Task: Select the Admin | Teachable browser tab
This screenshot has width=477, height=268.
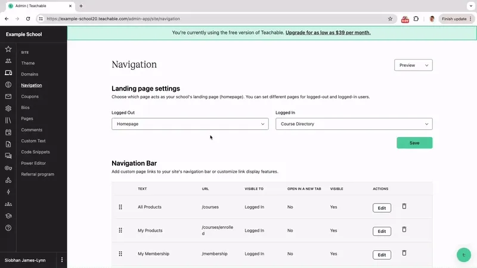Action: [x=39, y=6]
